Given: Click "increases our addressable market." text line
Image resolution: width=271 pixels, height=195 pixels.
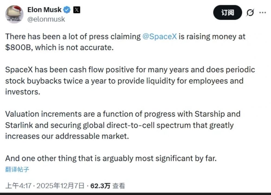Looking at the screenshot, I should [x=67, y=136].
